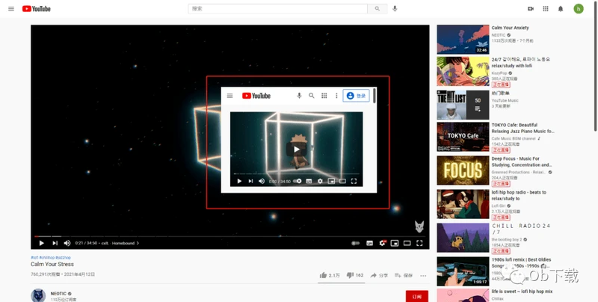Open settings gear in small window player
Image resolution: width=598 pixels, height=302 pixels.
pos(320,181)
